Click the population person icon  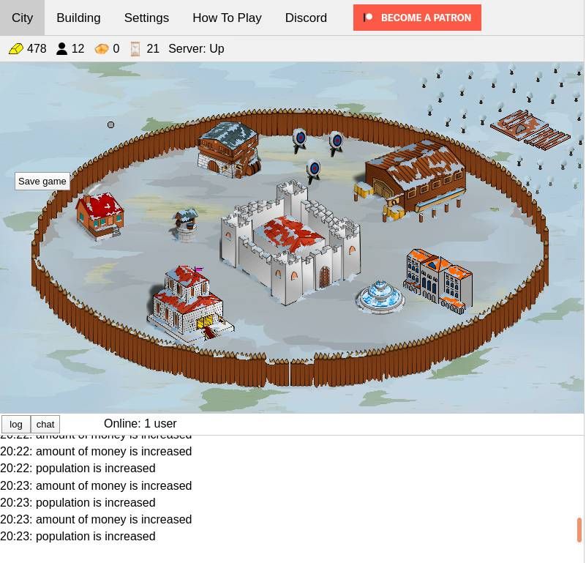tap(61, 49)
